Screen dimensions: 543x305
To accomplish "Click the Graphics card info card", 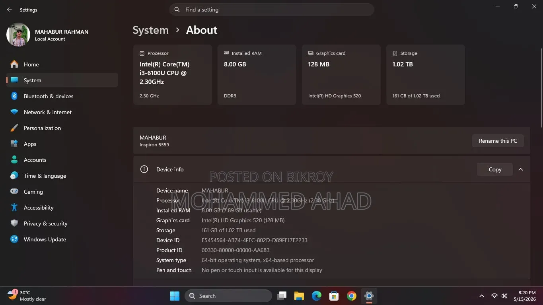I will pyautogui.click(x=341, y=75).
